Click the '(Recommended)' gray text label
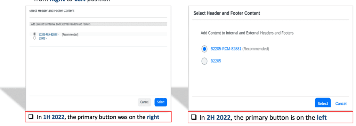The height and width of the screenshot is (126, 356). [256, 49]
